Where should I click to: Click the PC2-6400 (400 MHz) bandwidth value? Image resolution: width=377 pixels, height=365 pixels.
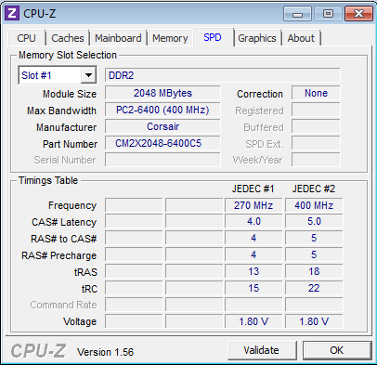(x=162, y=110)
